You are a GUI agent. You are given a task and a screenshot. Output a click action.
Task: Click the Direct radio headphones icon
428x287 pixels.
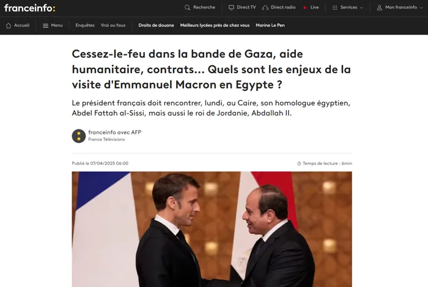265,7
